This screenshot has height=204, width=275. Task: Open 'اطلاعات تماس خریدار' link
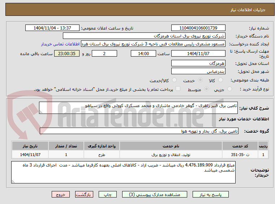pos(60,44)
